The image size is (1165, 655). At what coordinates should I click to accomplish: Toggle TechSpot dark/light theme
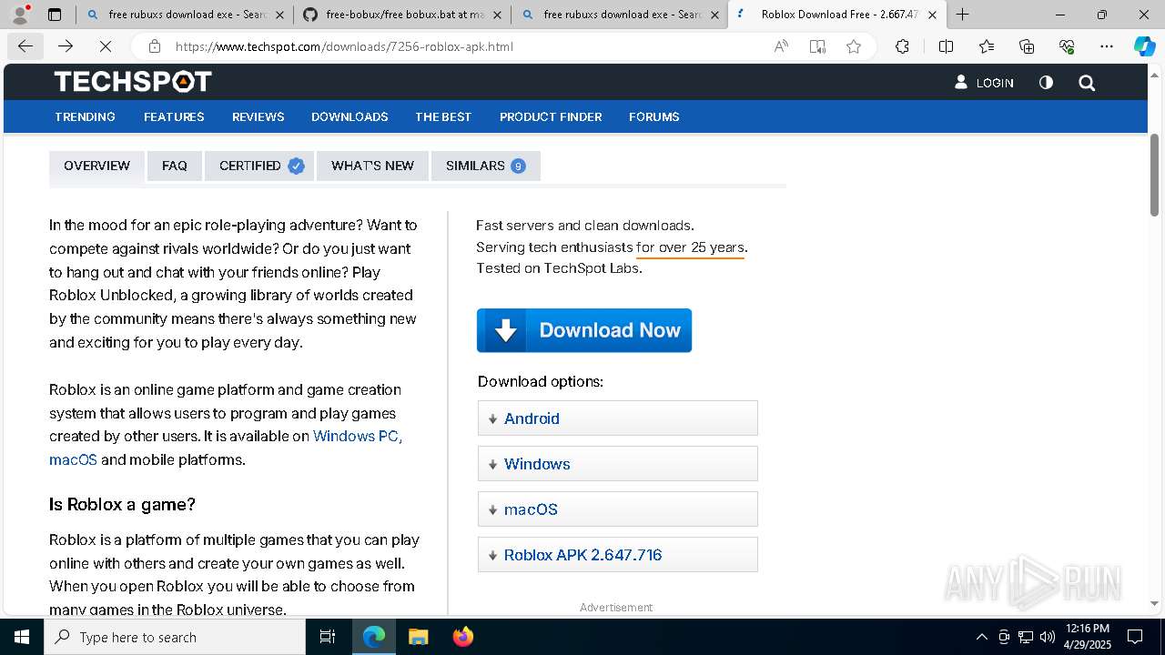click(x=1046, y=83)
